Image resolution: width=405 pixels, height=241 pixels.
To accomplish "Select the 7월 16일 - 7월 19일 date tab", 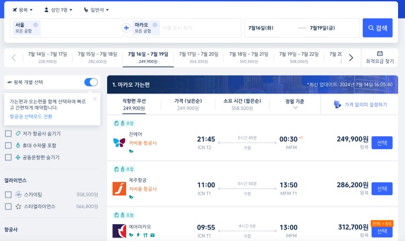I will (x=148, y=58).
